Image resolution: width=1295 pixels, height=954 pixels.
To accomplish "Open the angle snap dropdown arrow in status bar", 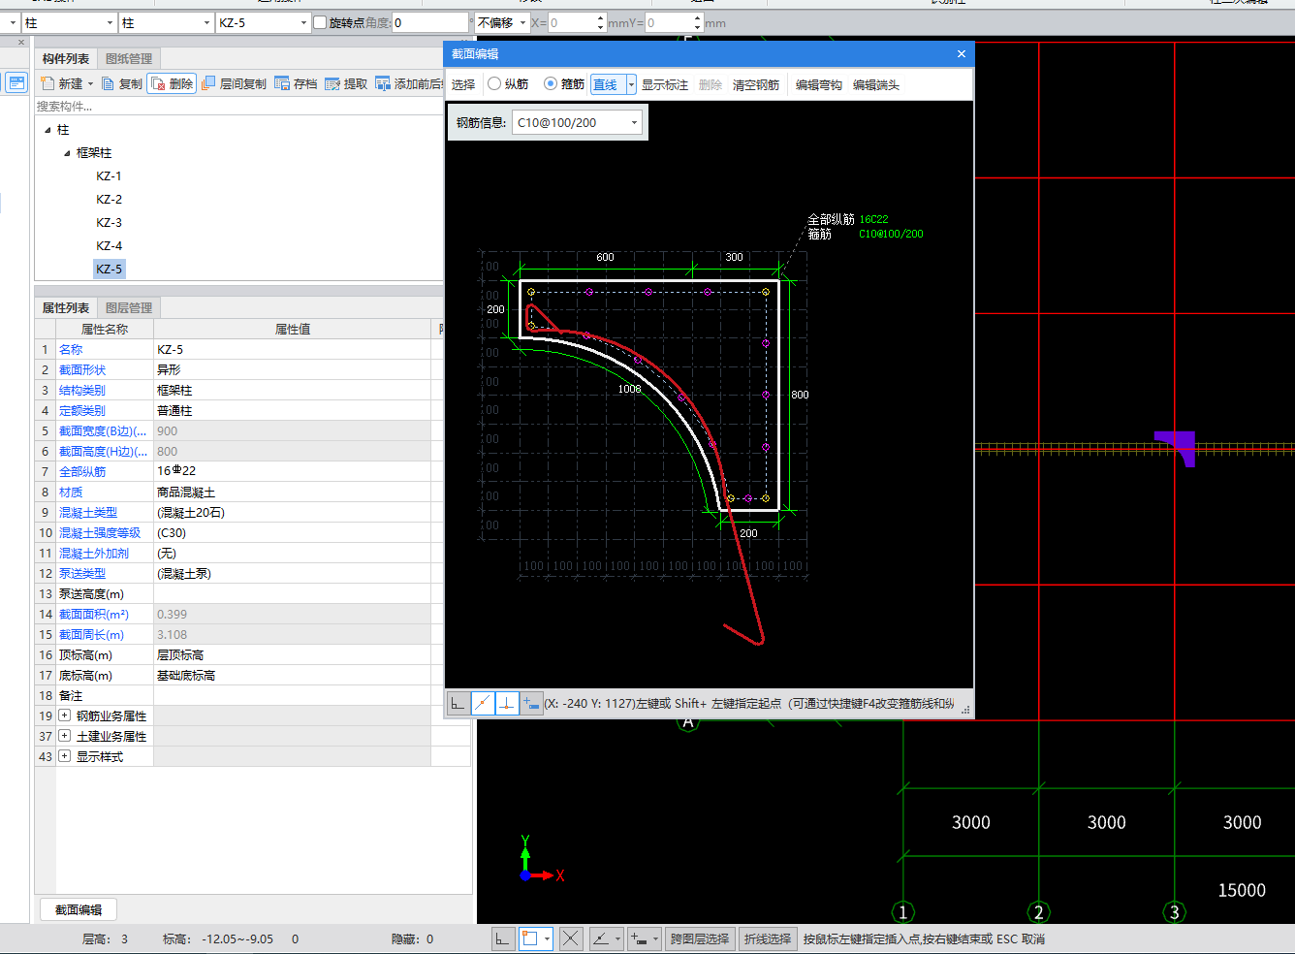I will [617, 938].
